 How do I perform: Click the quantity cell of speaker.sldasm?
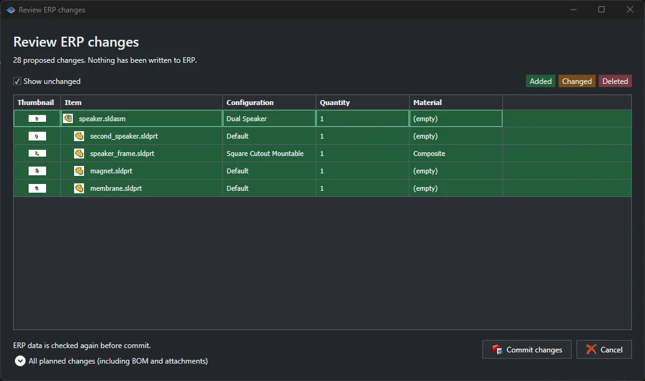[362, 119]
